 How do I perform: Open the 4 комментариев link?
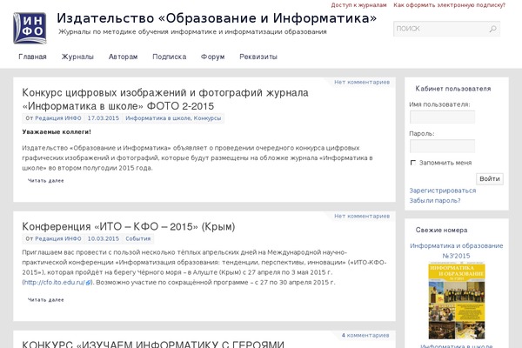click(x=365, y=335)
